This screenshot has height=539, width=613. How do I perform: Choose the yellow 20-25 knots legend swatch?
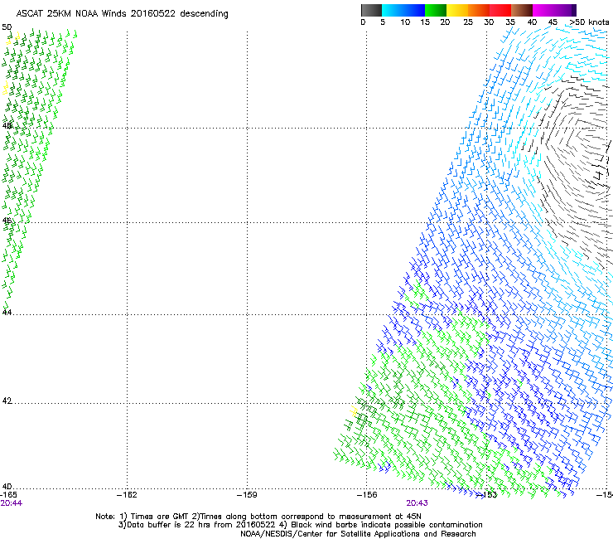coord(457,10)
